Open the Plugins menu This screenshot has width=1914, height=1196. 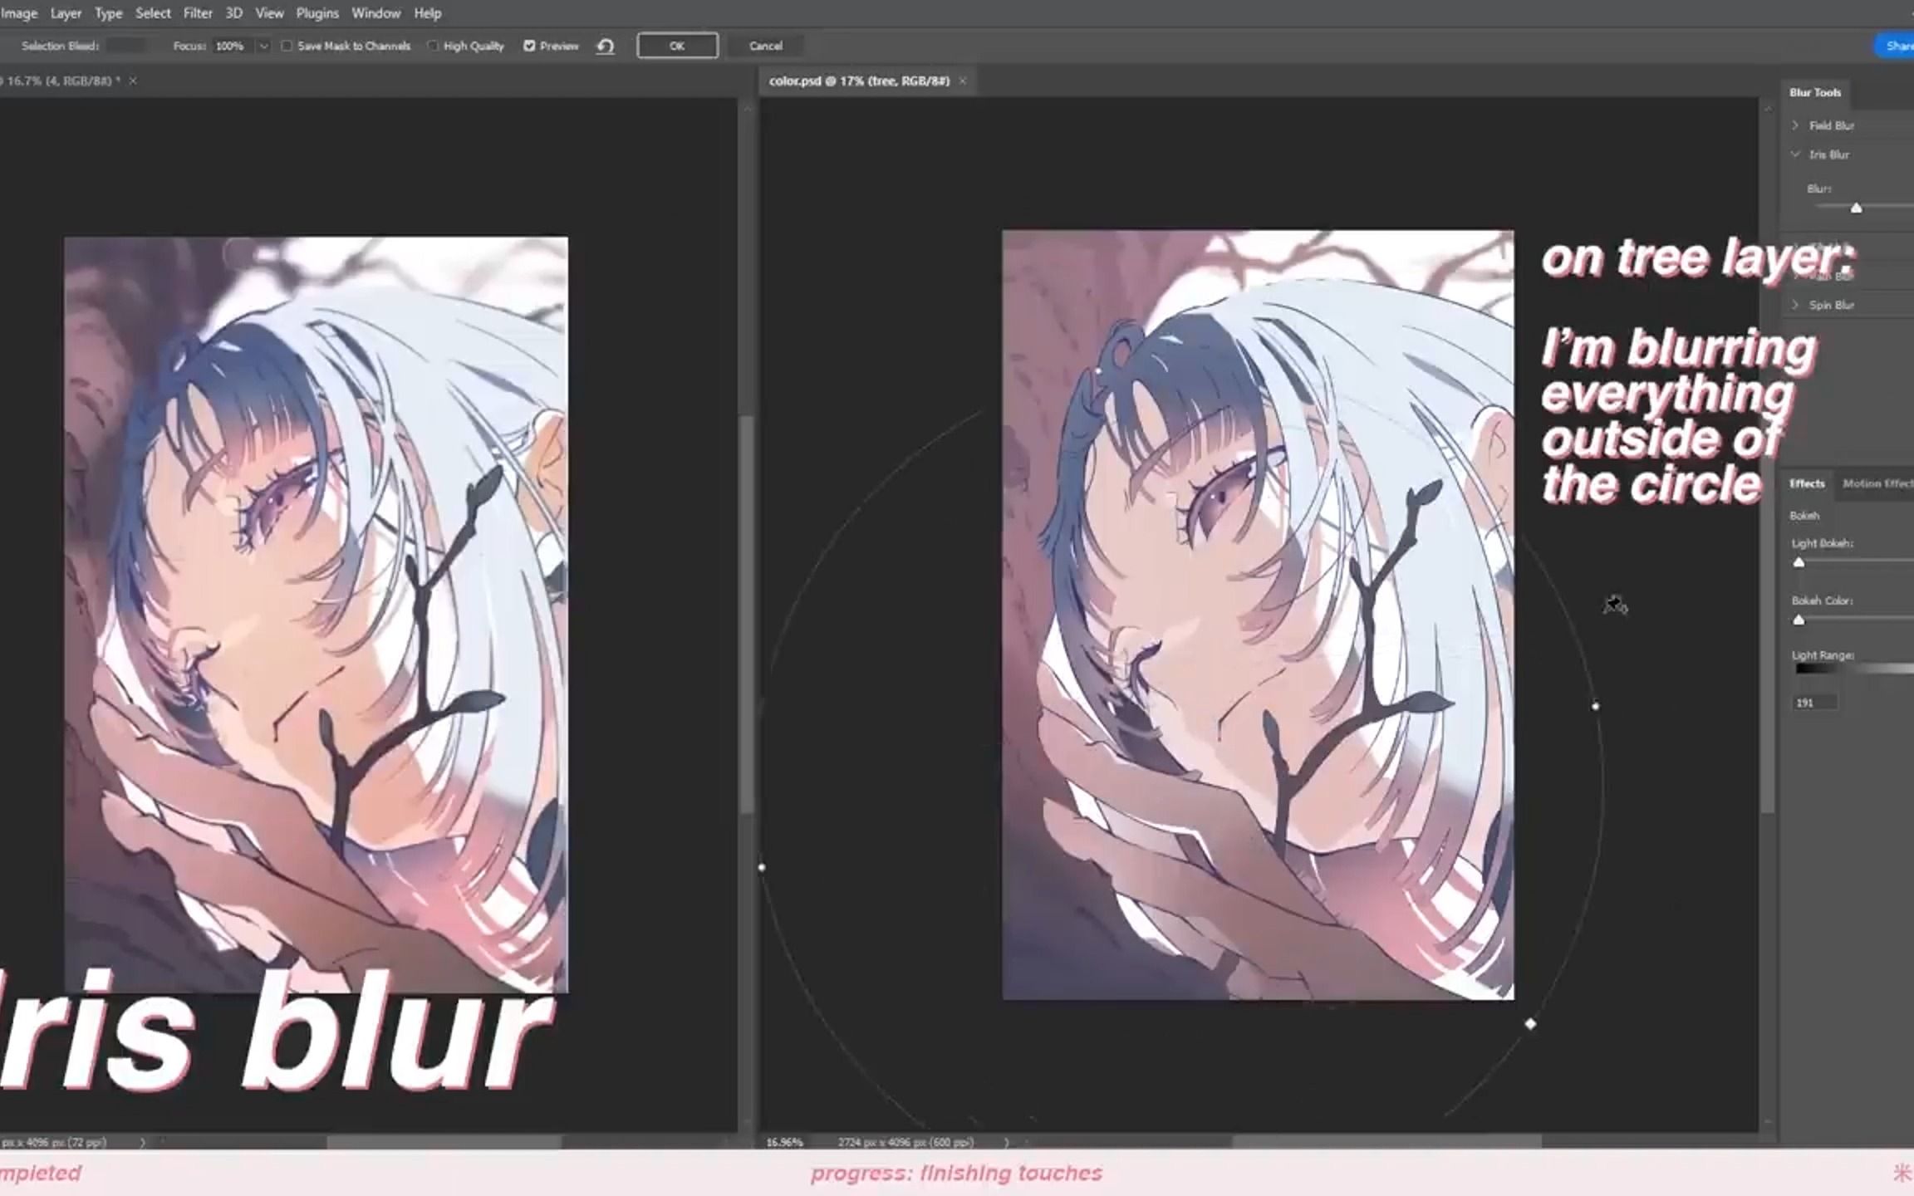[317, 13]
